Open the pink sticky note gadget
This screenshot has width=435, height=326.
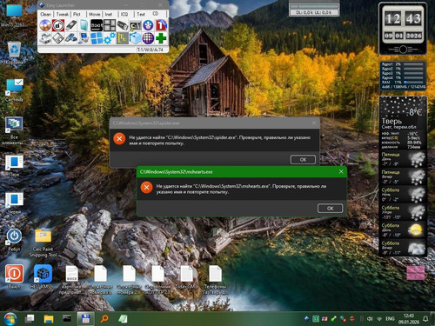[416, 273]
